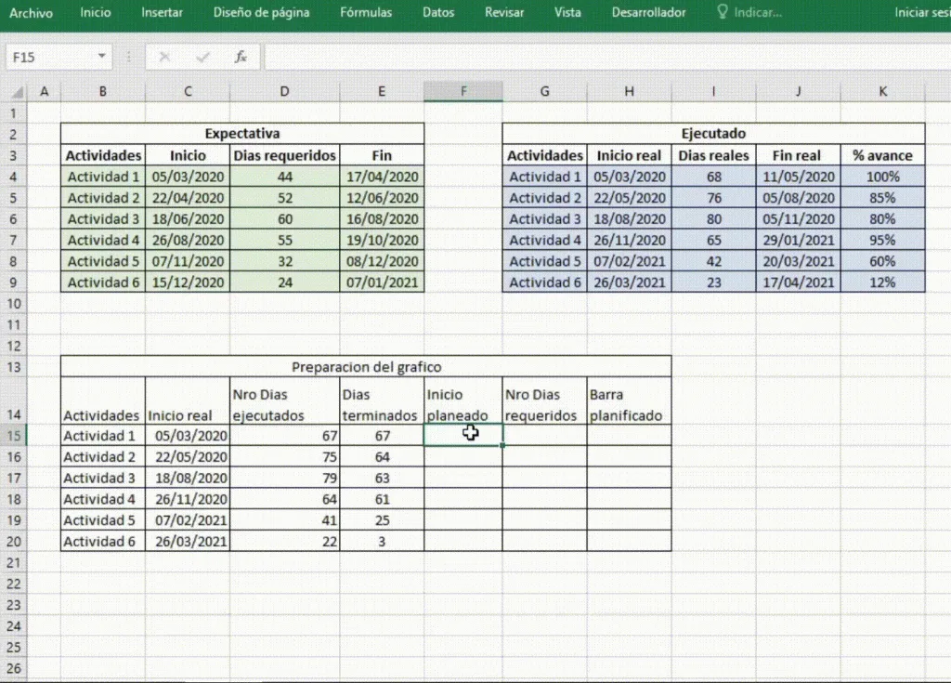Click Actividad 4 in the Preparacion table
The width and height of the screenshot is (951, 683).
pyautogui.click(x=102, y=499)
